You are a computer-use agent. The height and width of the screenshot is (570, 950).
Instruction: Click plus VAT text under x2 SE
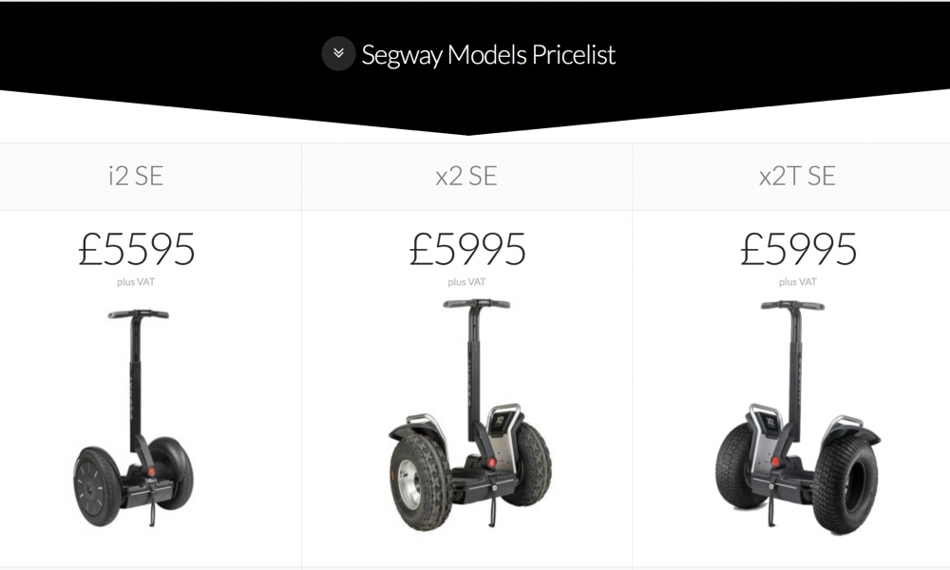466,282
